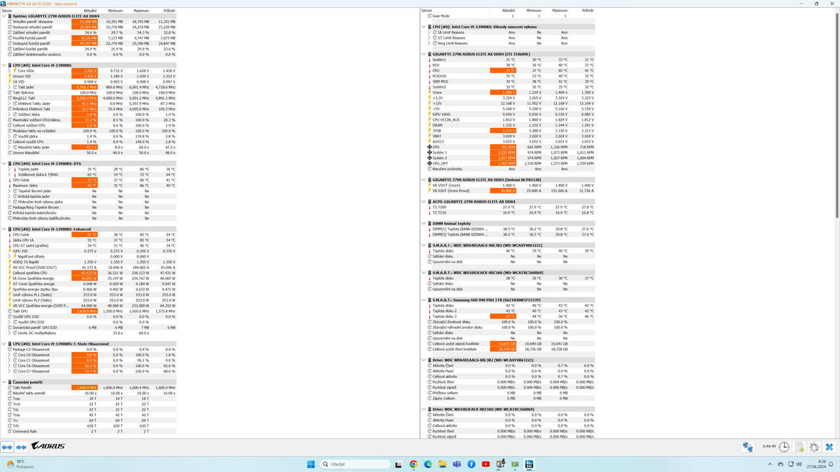This screenshot has height=472, width=840.
Task: Collapse the Samsung SSD 990 PRO group
Action: pos(424,300)
